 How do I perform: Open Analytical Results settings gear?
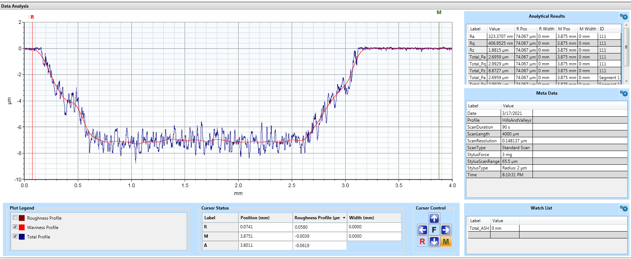click(x=623, y=17)
